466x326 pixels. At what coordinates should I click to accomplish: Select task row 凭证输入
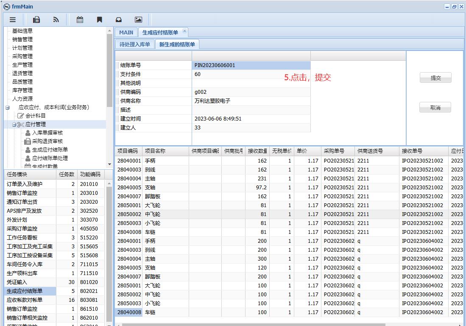[x=55, y=282]
